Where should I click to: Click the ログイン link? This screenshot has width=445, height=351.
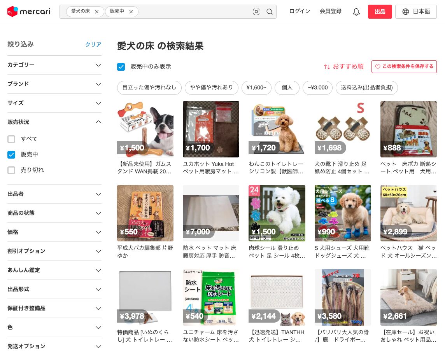coord(300,12)
